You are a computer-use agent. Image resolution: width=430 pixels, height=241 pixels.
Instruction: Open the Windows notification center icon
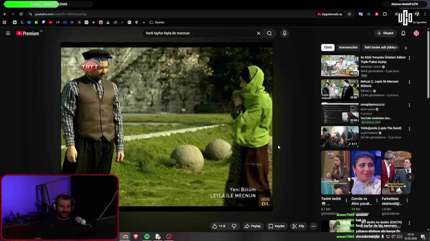423,237
